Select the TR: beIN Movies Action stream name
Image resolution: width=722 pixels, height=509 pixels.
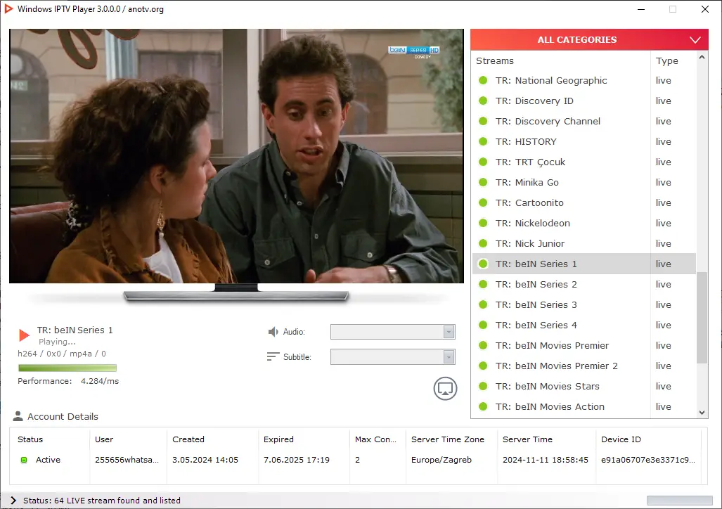pyautogui.click(x=550, y=407)
